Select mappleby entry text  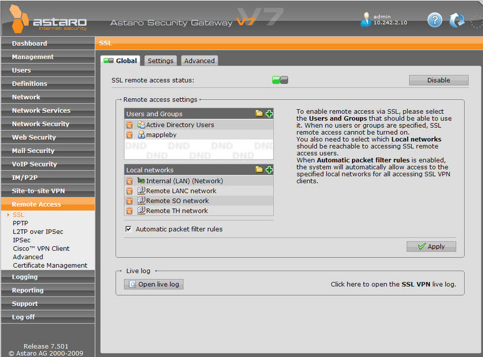pos(161,135)
